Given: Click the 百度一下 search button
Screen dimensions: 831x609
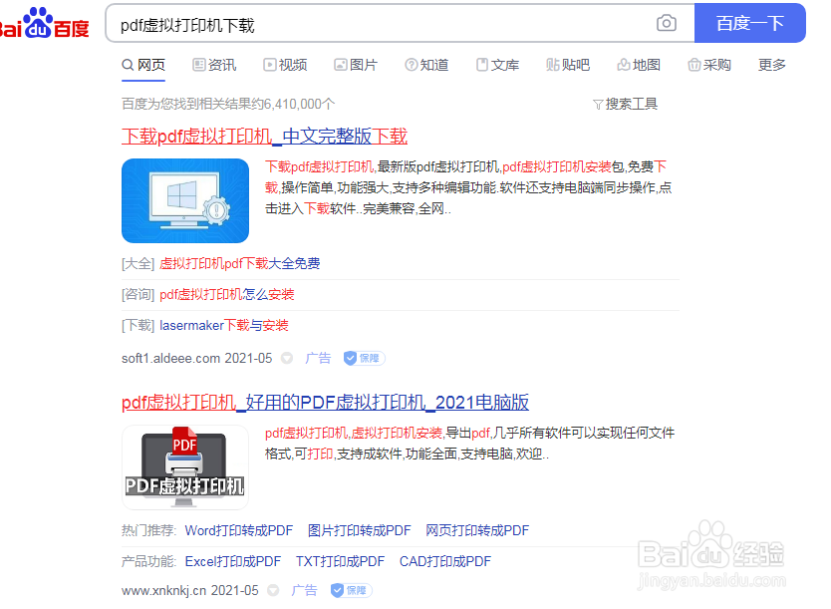Looking at the screenshot, I should 750,23.
